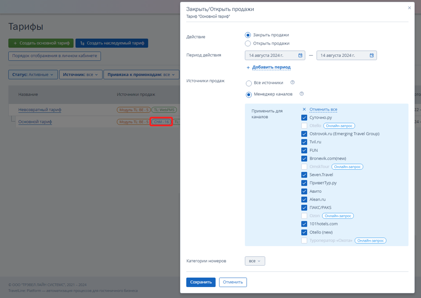Select Все источники radio option
Screen dimensions: 421x298
pos(249,83)
